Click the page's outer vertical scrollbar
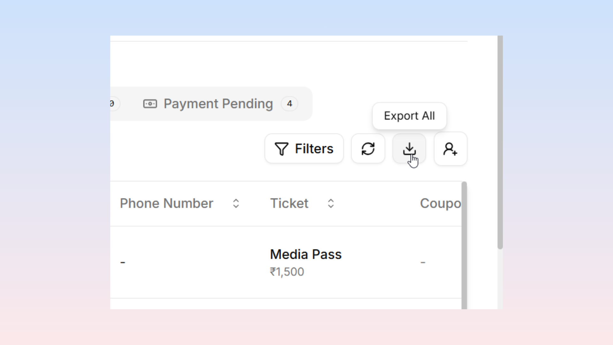 pyautogui.click(x=500, y=142)
